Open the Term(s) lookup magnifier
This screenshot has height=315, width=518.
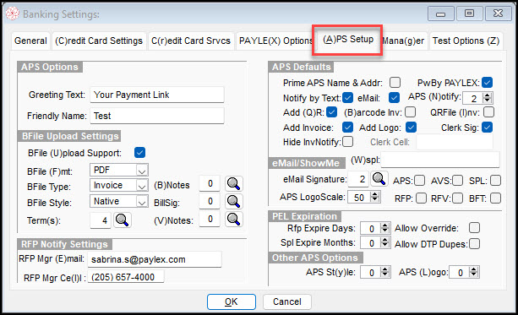123,220
